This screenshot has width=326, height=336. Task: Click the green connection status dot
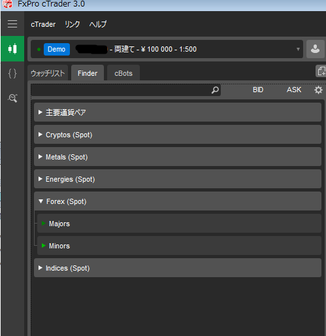(39, 49)
